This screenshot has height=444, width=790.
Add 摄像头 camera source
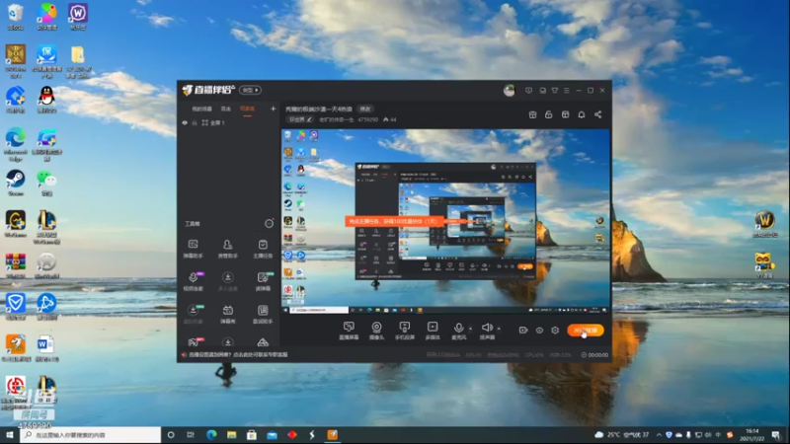(x=376, y=331)
